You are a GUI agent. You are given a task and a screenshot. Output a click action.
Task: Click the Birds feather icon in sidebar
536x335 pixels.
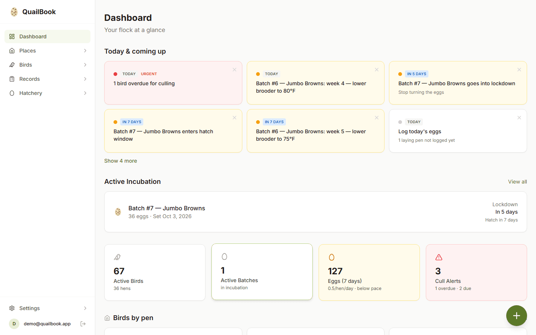pos(12,65)
